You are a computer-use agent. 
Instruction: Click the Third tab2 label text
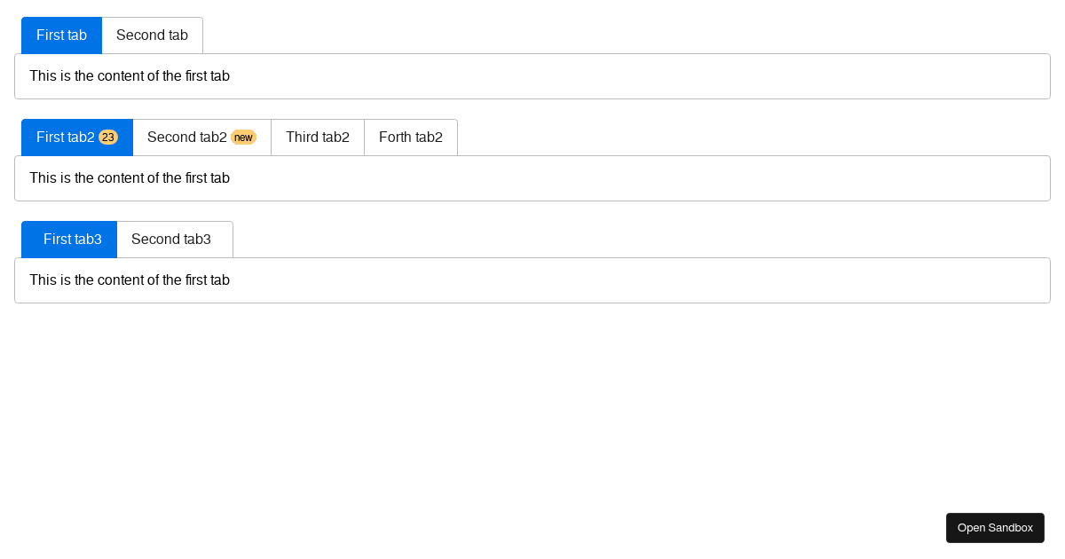317,137
